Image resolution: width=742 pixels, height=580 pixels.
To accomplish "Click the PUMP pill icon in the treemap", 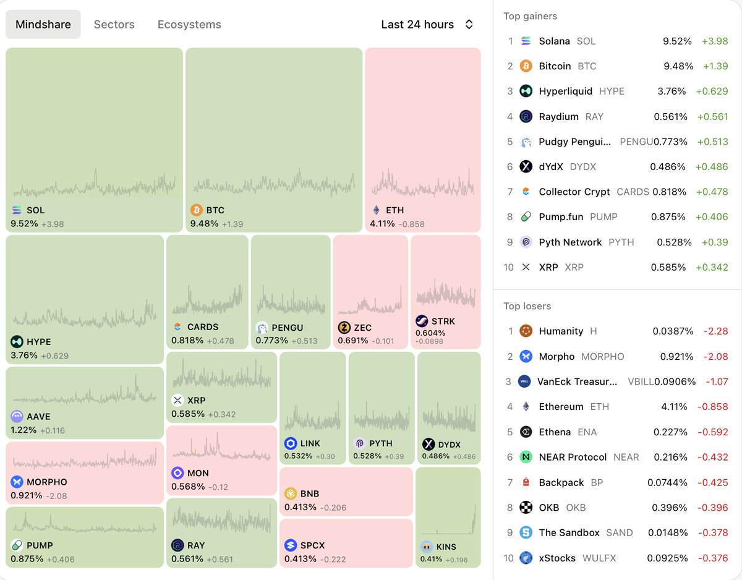I will click(x=17, y=545).
